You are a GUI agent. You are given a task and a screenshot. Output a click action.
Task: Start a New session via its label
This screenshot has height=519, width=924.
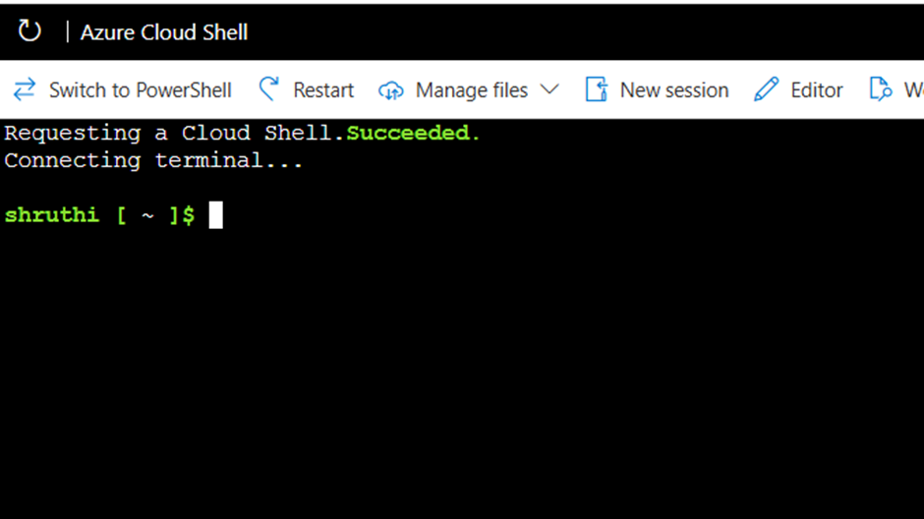(674, 90)
